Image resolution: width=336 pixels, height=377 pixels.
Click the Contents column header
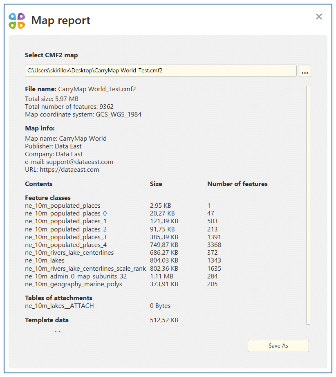click(39, 184)
